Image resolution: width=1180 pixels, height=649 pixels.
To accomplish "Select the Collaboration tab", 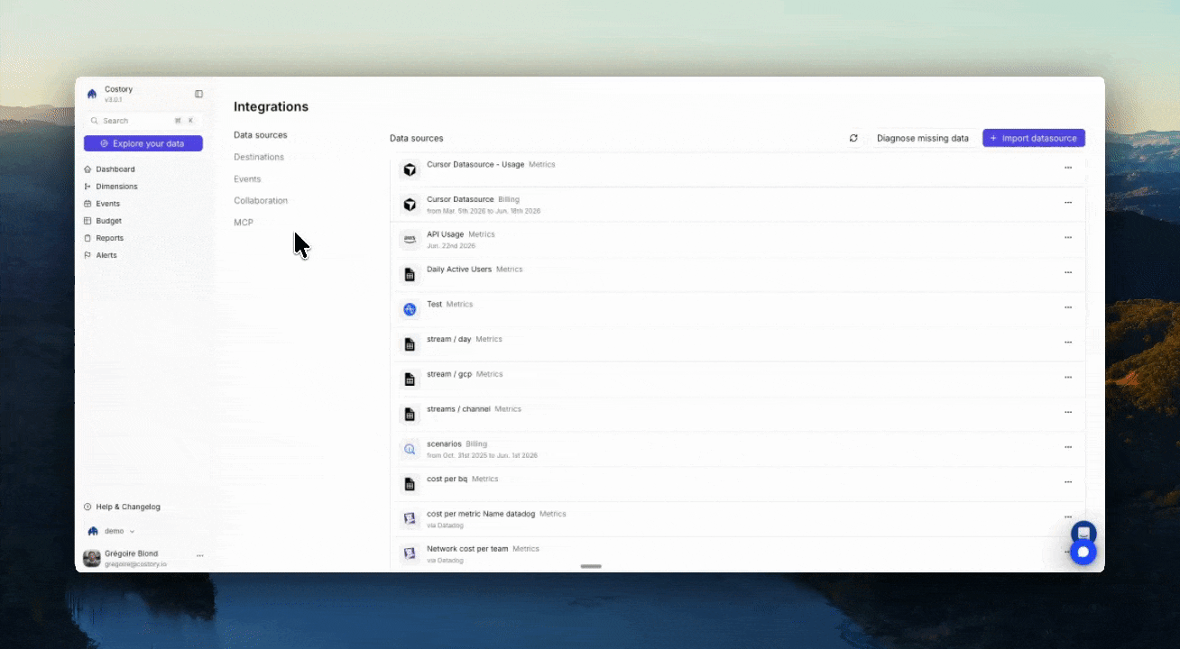I will click(x=261, y=200).
